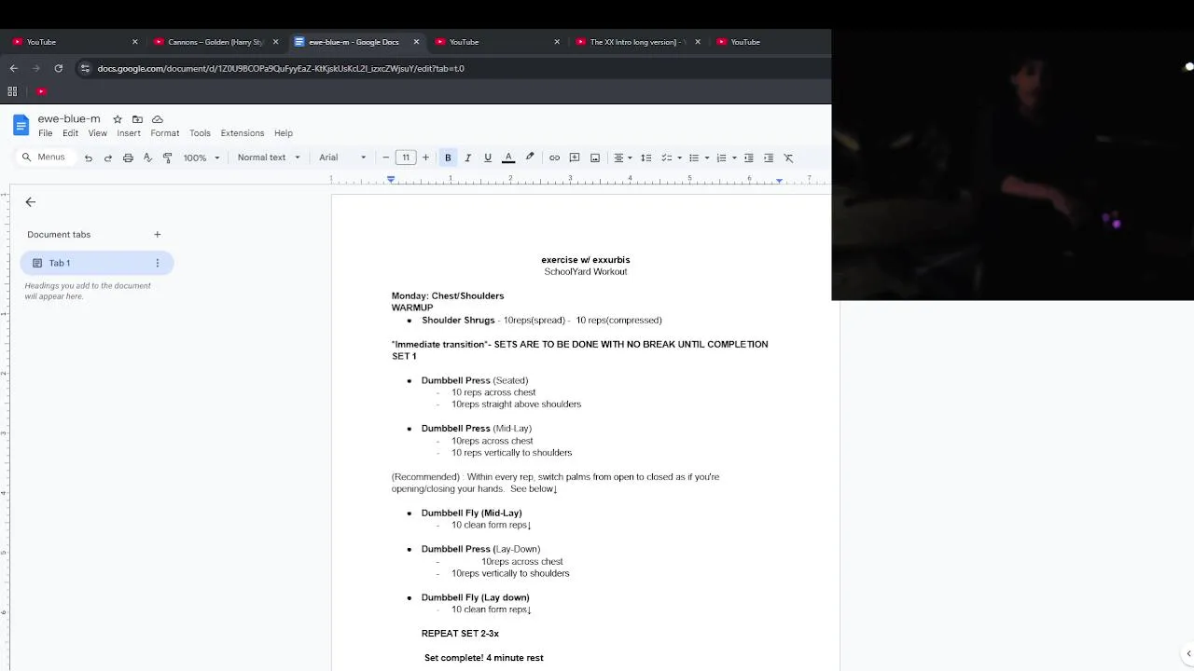Close the document tabs sidebar with back arrow
Screen dimensions: 1194x671
coord(31,202)
